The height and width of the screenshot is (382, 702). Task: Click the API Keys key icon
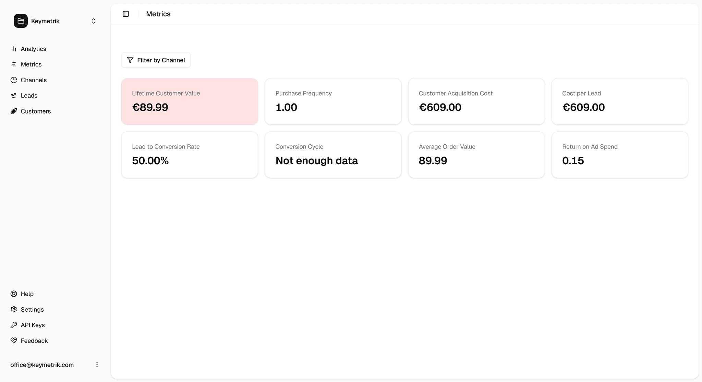14,325
